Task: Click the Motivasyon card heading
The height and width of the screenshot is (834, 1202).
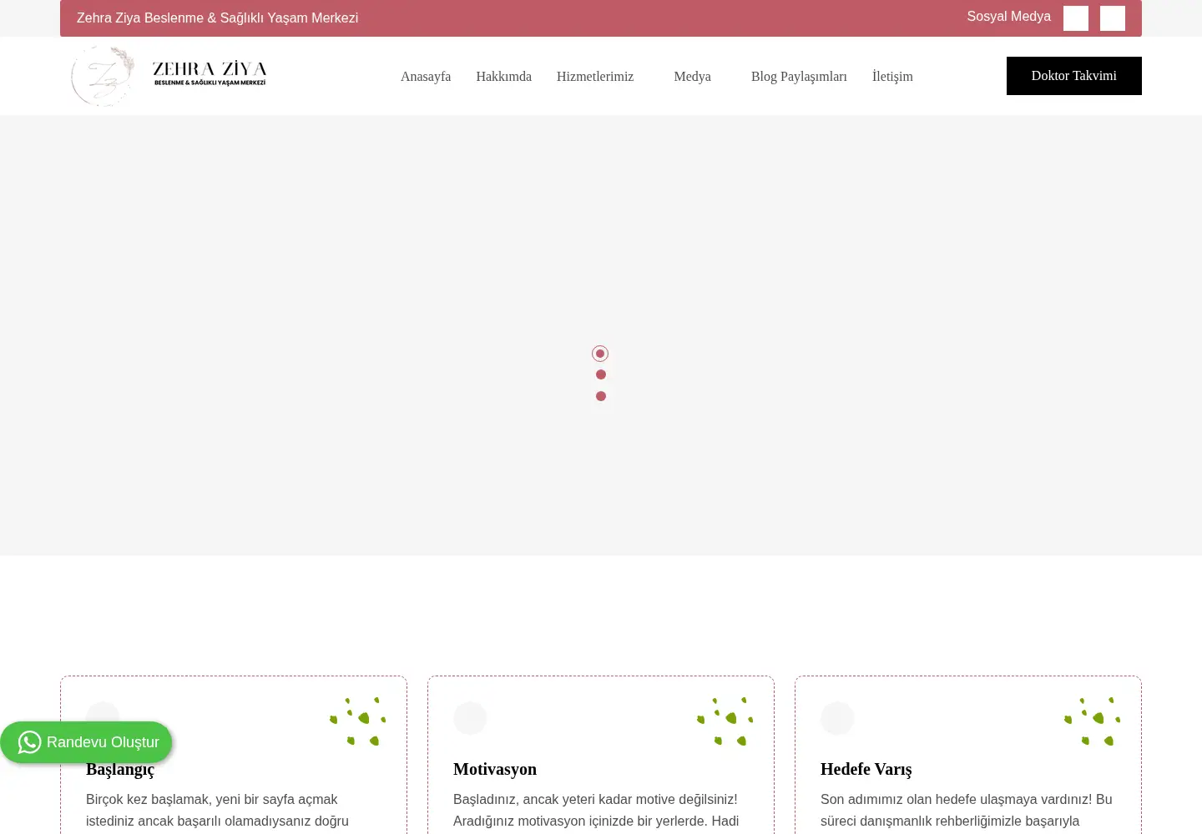Action: click(x=495, y=769)
